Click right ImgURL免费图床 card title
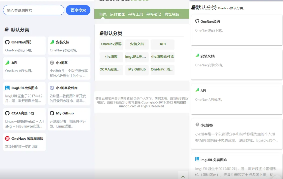 click(x=214, y=160)
